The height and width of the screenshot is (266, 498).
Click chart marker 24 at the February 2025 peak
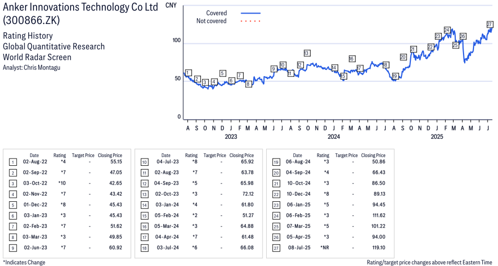tap(447, 30)
